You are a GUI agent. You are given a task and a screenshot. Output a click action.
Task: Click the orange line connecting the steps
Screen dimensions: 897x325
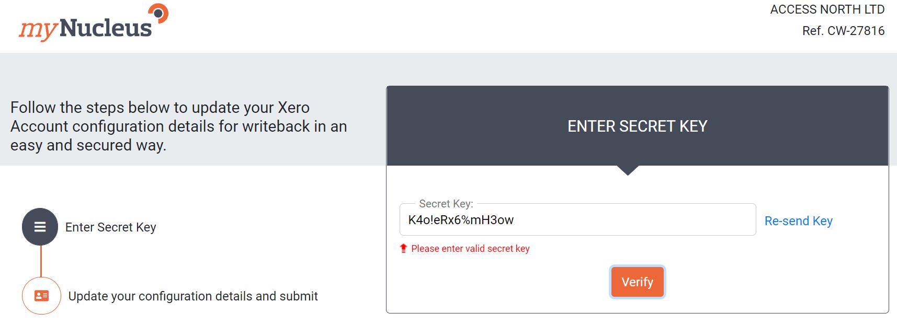pos(41,261)
